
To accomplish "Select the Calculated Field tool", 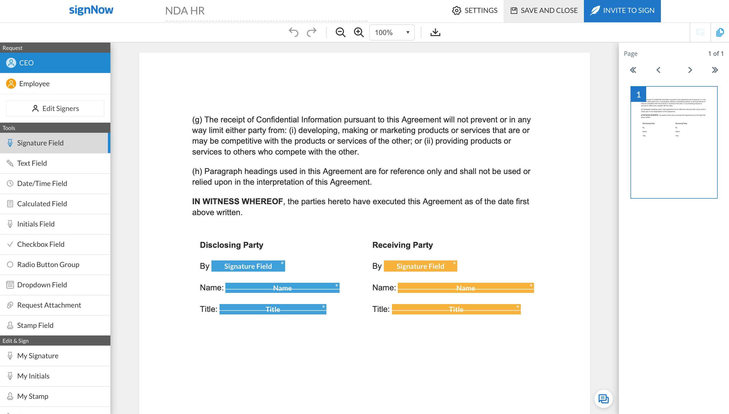I will click(x=42, y=204).
